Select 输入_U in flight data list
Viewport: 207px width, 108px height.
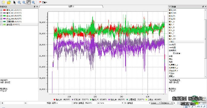(172, 30)
